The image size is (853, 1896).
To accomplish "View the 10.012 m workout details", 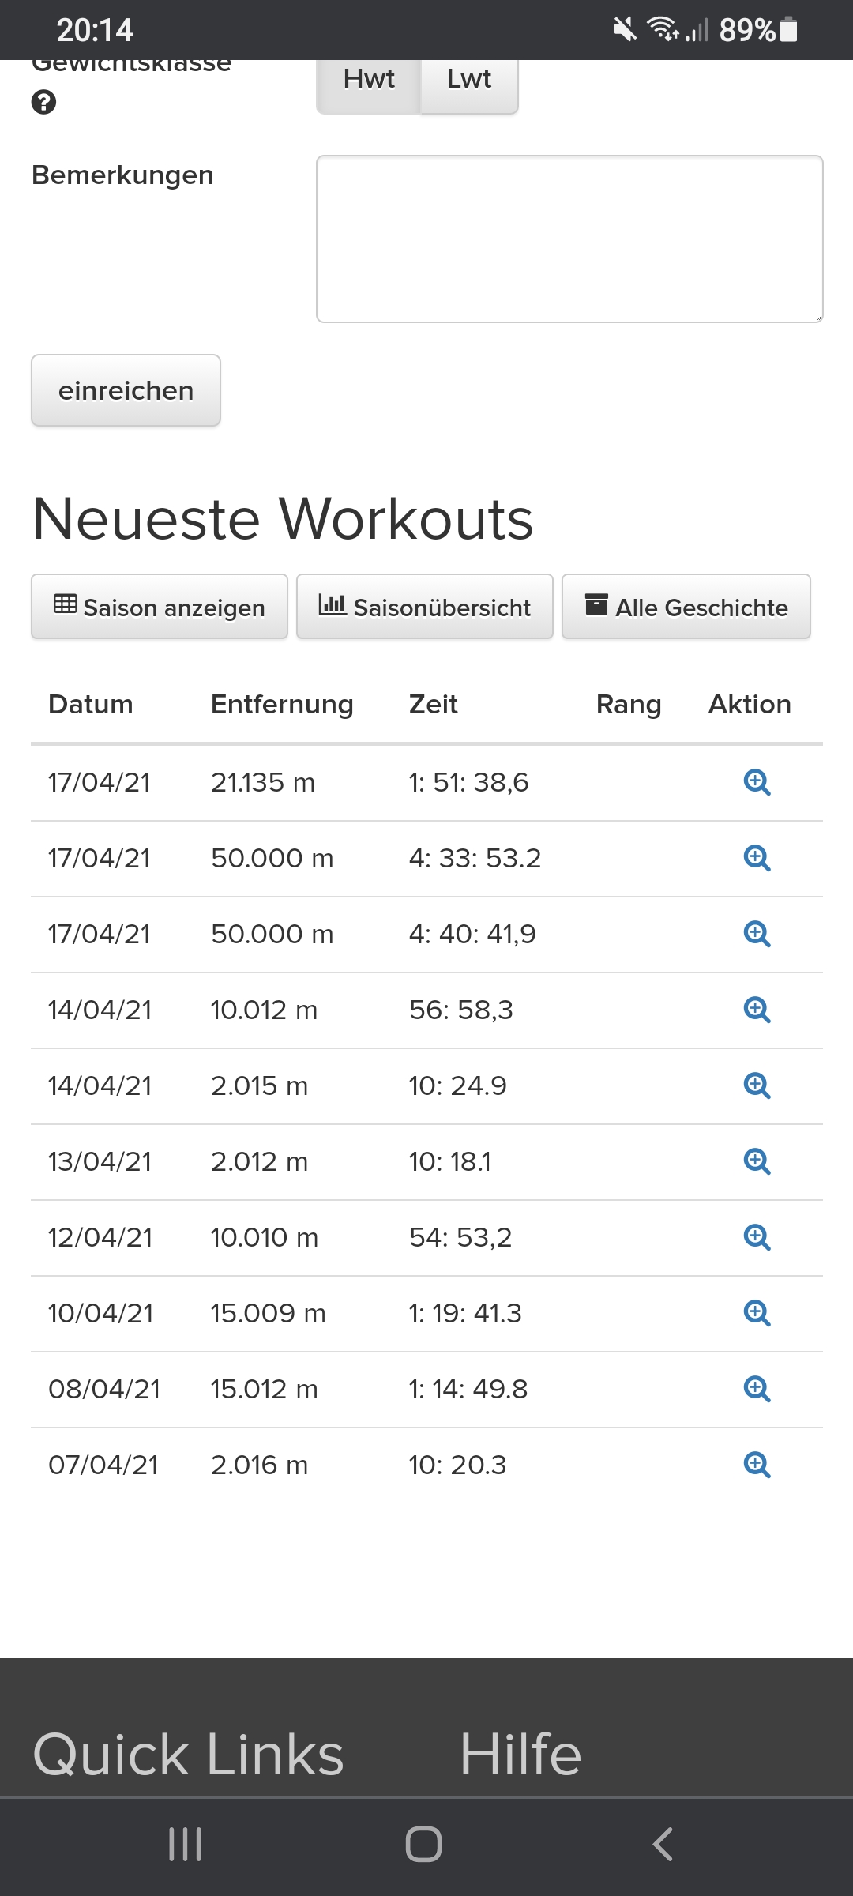I will pyautogui.click(x=757, y=1010).
